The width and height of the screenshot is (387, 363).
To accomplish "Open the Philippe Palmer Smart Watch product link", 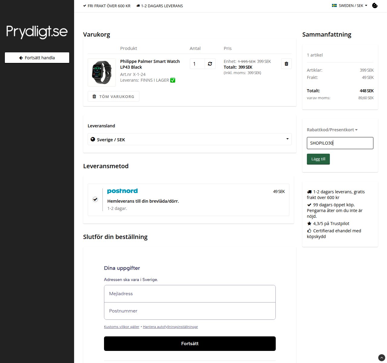I will [150, 64].
